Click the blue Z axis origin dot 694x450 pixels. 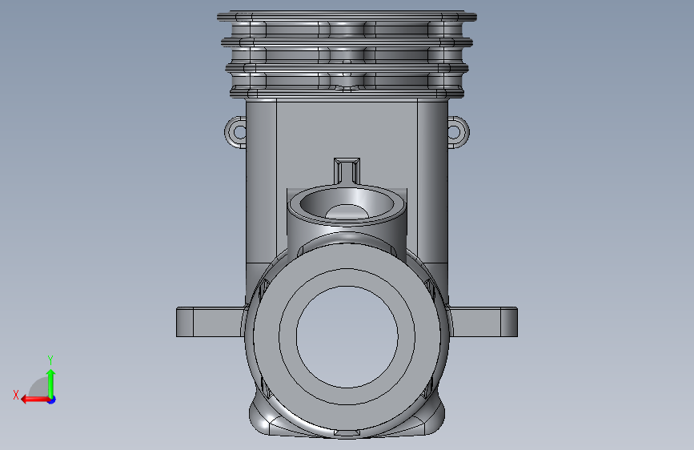coord(52,400)
